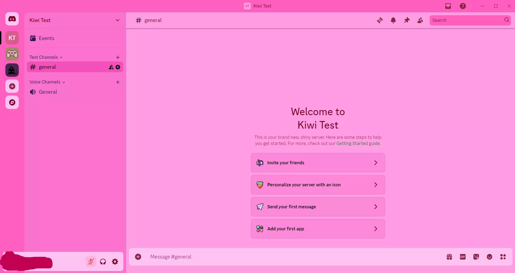Open the Inbox
Screen dimensions: 515x273
[448, 6]
